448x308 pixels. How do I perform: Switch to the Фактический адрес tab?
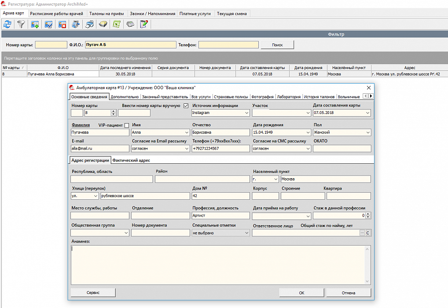click(x=131, y=161)
